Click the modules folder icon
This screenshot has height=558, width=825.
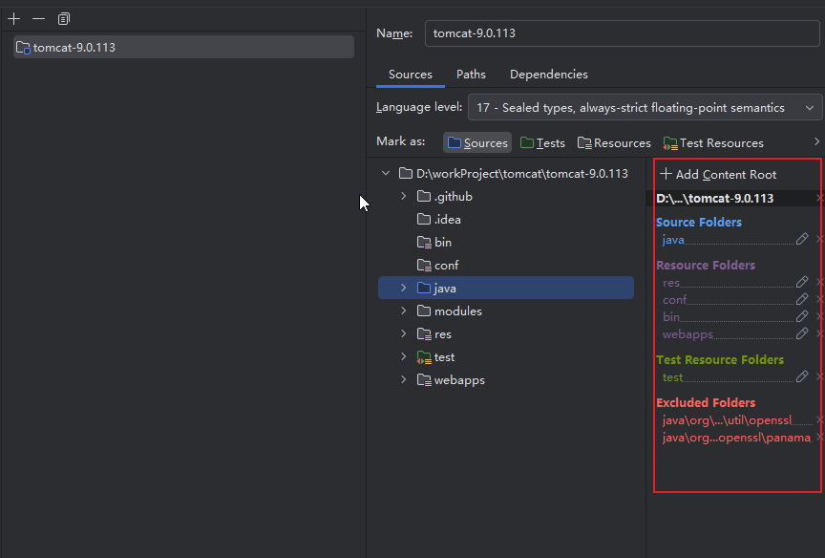click(x=424, y=311)
